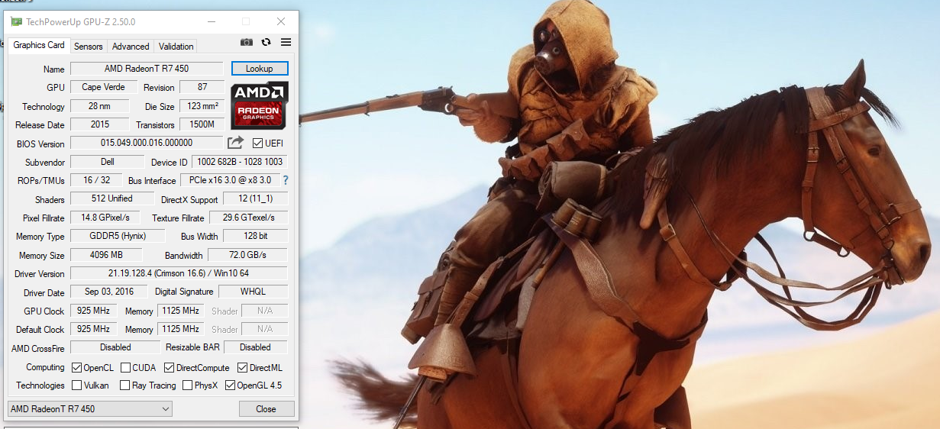The height and width of the screenshot is (429, 940).
Task: Click the GPU Clock field 925 MHz
Action: click(x=93, y=311)
